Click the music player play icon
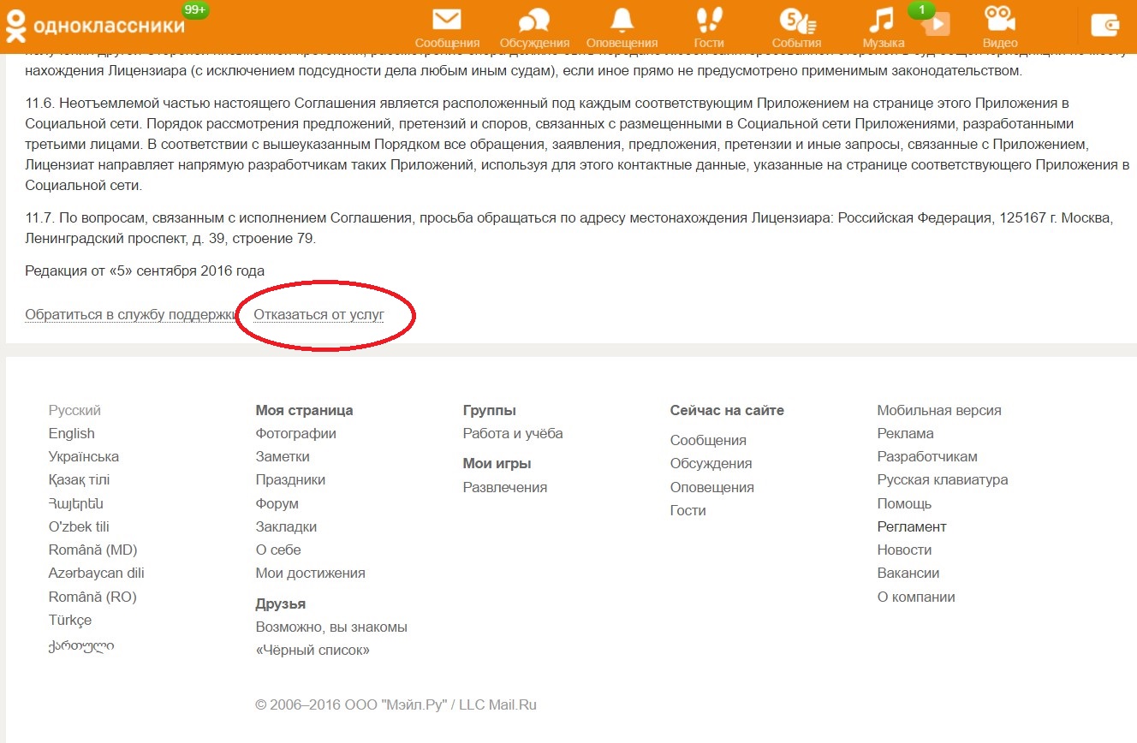The height and width of the screenshot is (743, 1137). click(937, 25)
